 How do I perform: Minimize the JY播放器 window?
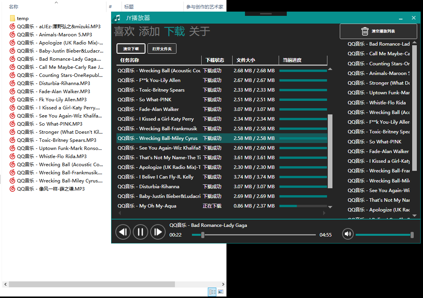401,18
